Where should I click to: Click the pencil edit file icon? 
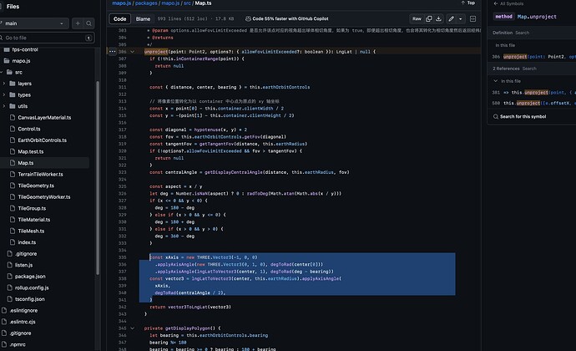coord(451,18)
